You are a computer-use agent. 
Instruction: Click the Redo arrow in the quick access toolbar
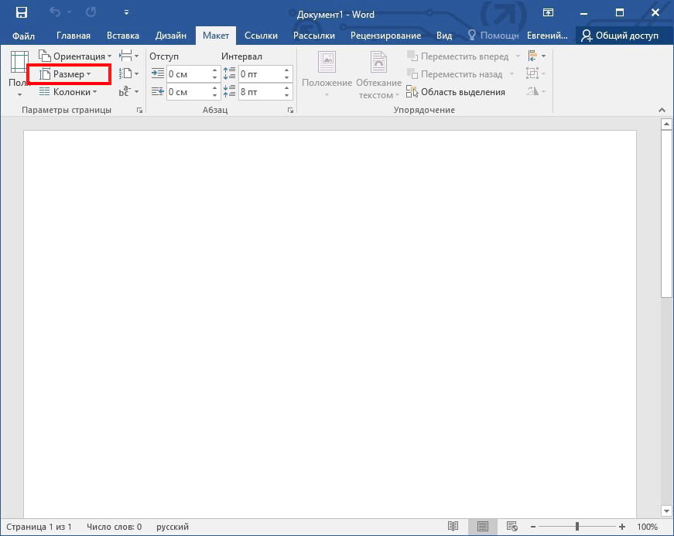91,12
